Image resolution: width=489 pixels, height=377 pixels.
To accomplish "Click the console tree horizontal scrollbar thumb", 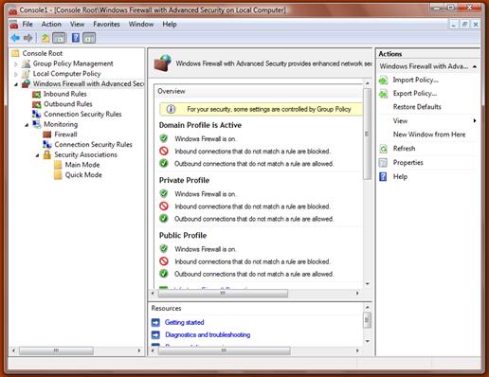I will [x=56, y=350].
